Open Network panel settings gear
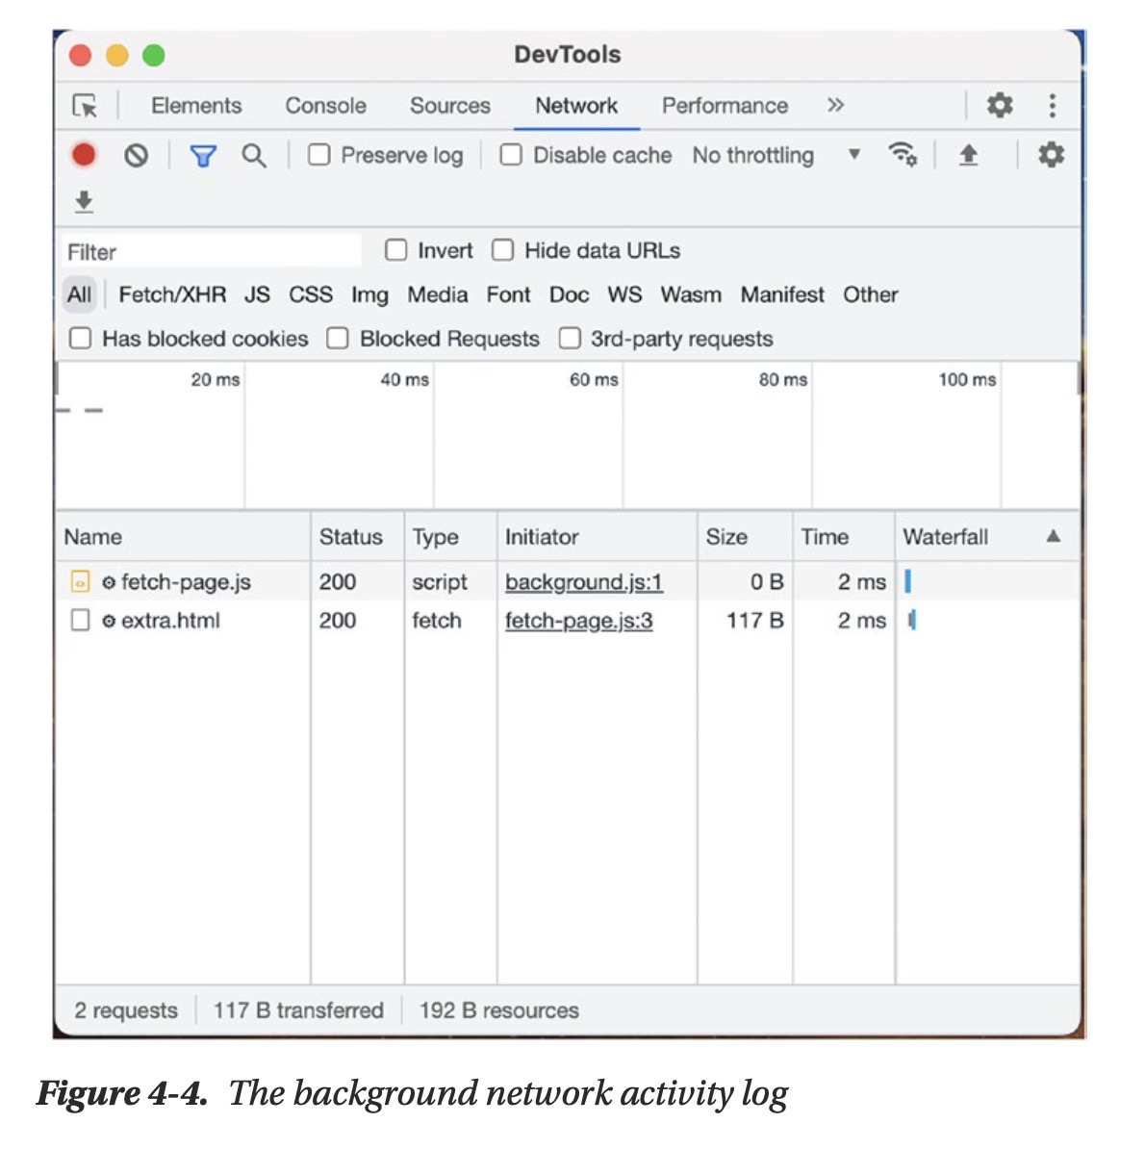 pos(1051,155)
